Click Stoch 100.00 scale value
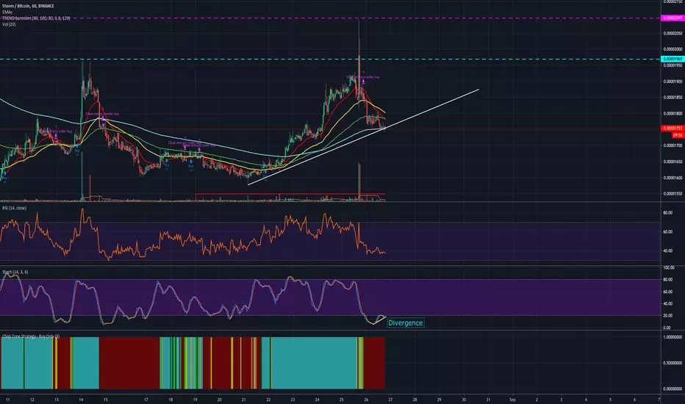This screenshot has height=404, width=685. pyautogui.click(x=669, y=267)
